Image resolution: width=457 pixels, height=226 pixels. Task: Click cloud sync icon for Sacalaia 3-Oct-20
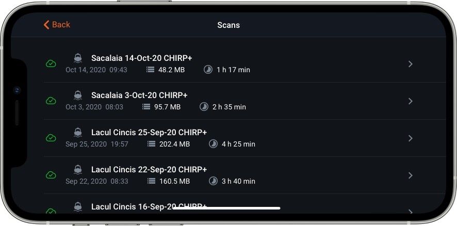coord(51,101)
